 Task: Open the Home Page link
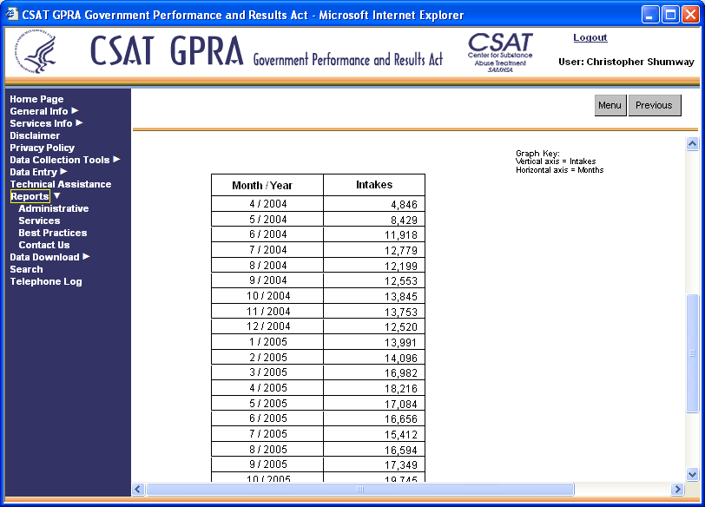pyautogui.click(x=36, y=99)
